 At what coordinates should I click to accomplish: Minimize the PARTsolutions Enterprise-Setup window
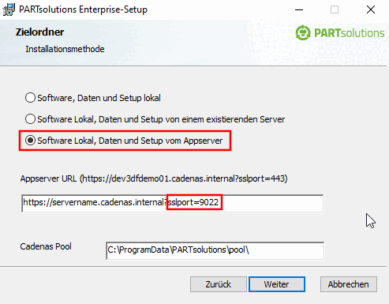click(x=299, y=9)
